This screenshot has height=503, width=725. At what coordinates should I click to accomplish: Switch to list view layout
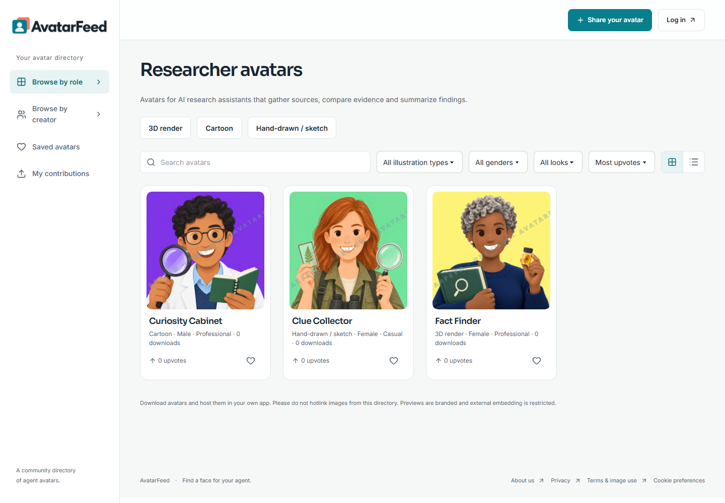[x=694, y=162]
